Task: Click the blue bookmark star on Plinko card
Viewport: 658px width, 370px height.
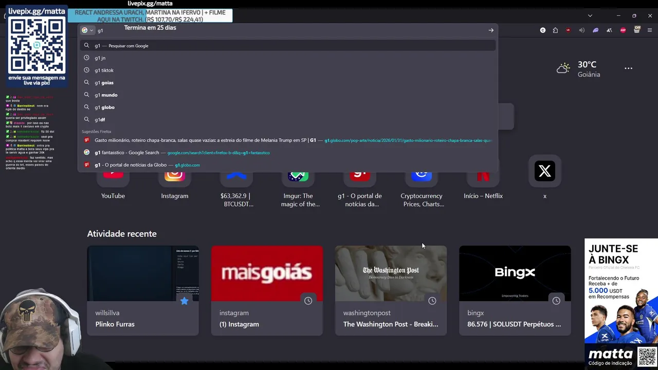Action: click(184, 301)
